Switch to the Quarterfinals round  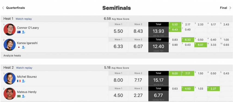(x=16, y=8)
